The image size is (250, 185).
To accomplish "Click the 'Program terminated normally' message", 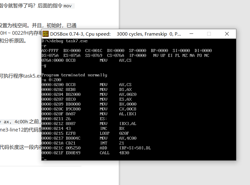I will (74, 75).
